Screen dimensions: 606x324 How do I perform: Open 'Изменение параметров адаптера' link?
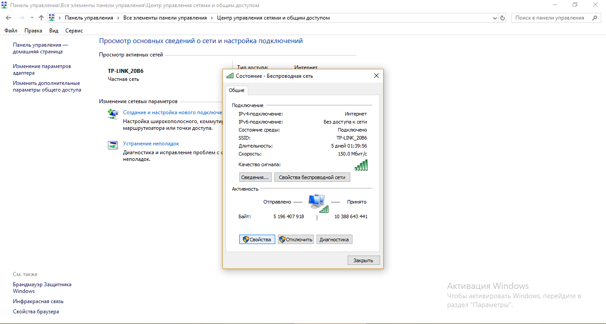(x=42, y=69)
